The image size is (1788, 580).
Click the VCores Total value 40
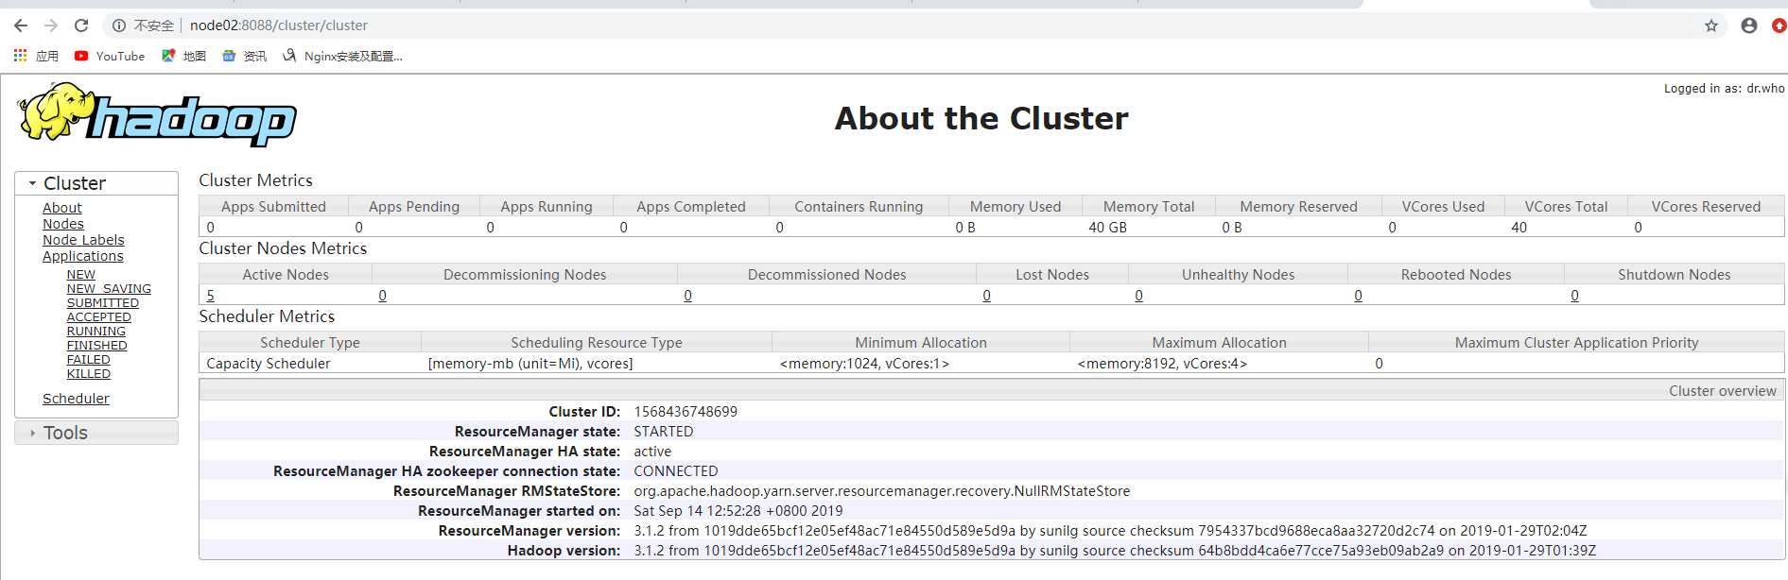1519,228
